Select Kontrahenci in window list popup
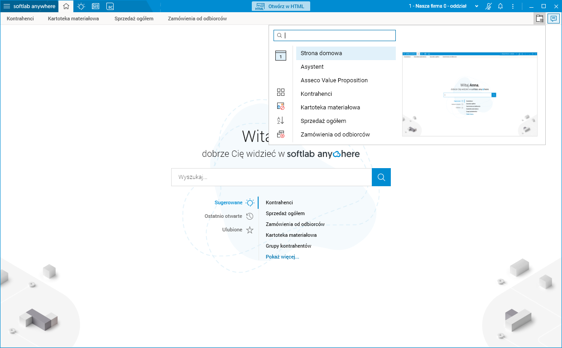 pos(346,94)
